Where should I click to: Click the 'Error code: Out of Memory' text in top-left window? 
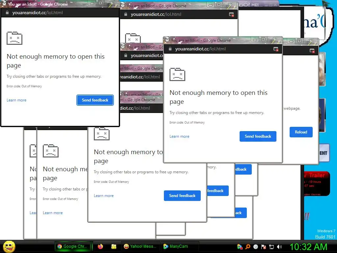click(24, 86)
